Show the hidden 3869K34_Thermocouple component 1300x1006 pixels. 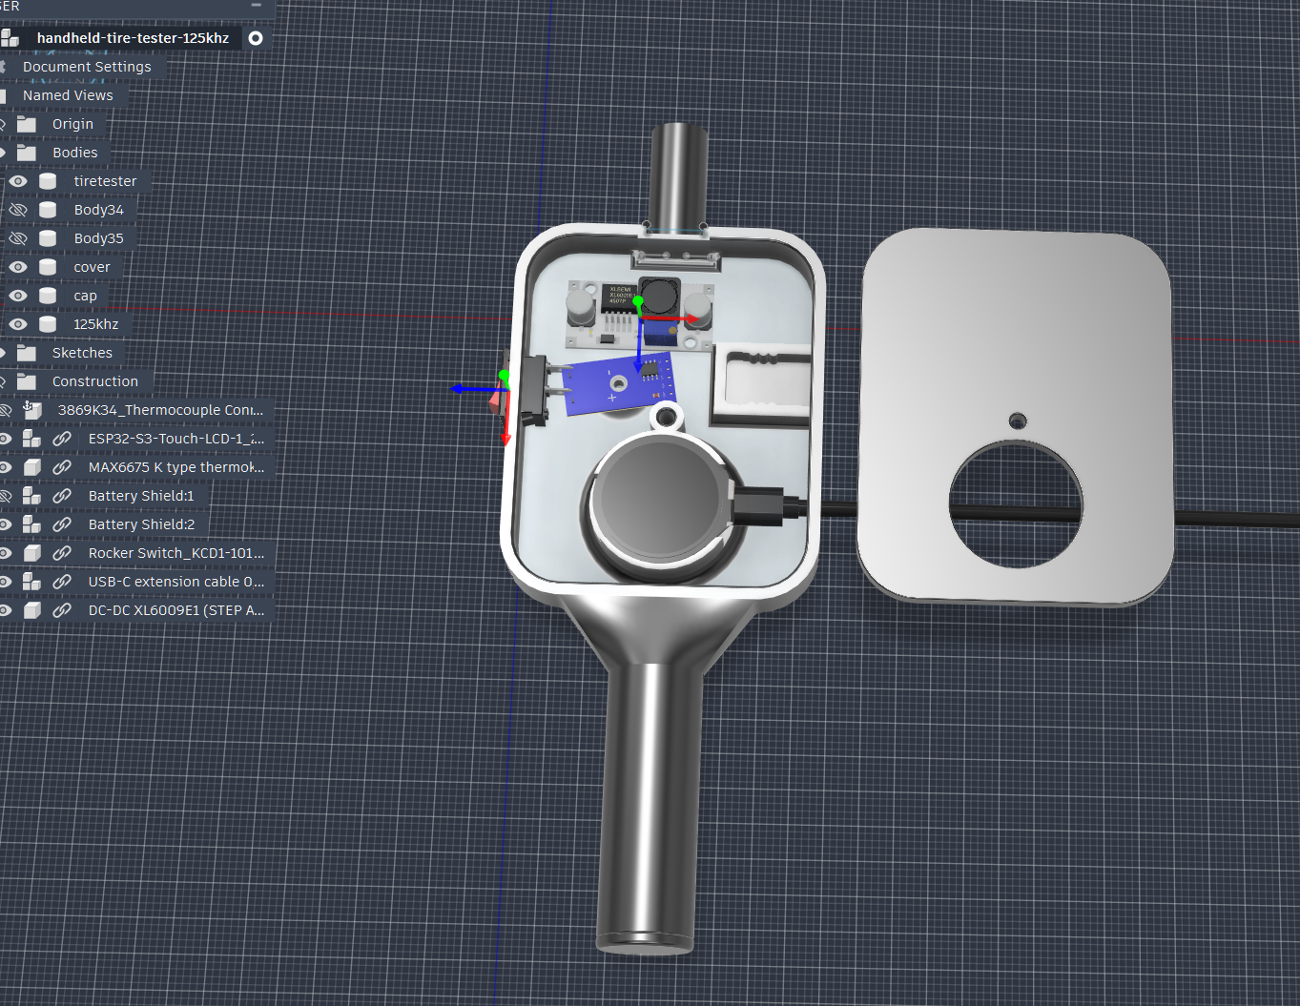pos(5,410)
